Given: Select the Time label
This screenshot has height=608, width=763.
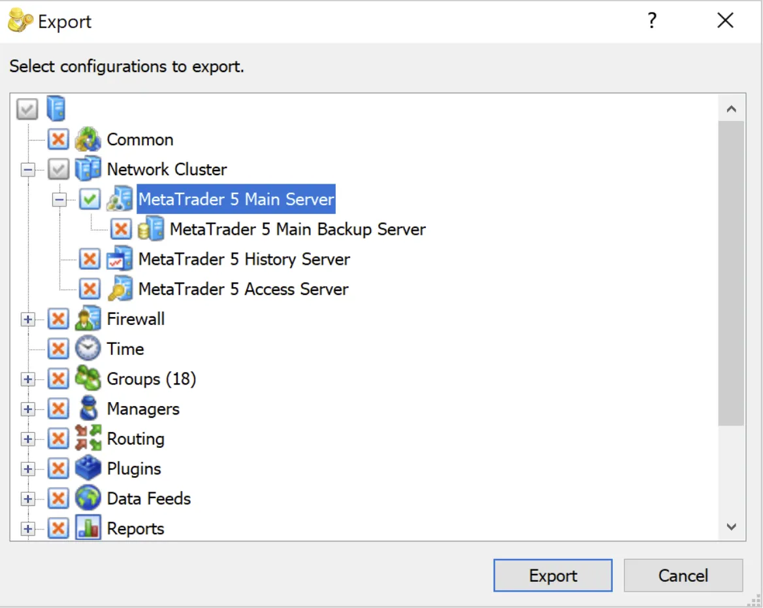Looking at the screenshot, I should pyautogui.click(x=125, y=349).
